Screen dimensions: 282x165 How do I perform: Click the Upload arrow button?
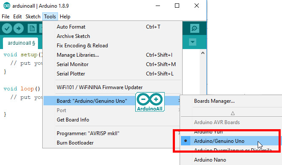click(x=18, y=29)
